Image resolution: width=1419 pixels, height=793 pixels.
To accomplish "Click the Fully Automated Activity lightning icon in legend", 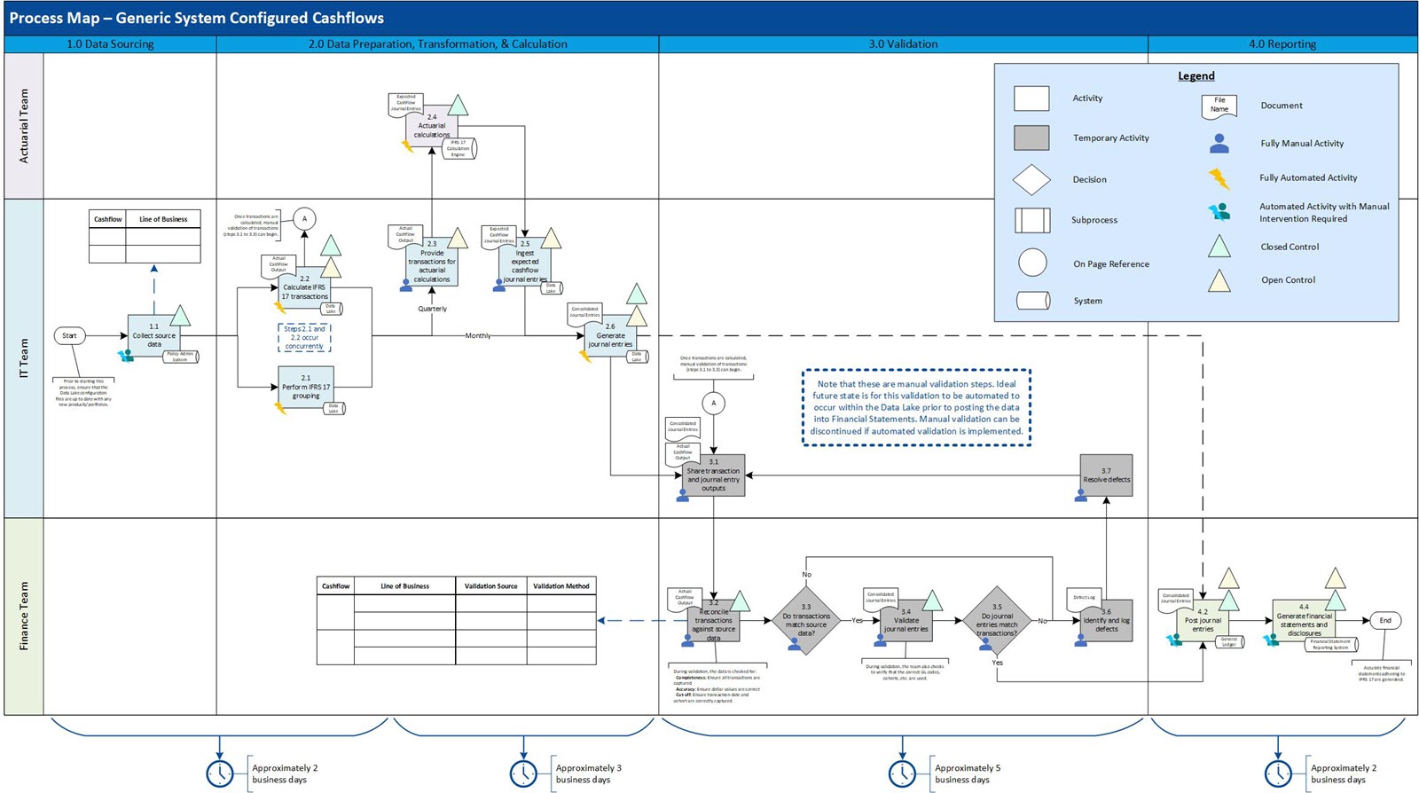I will click(1219, 178).
